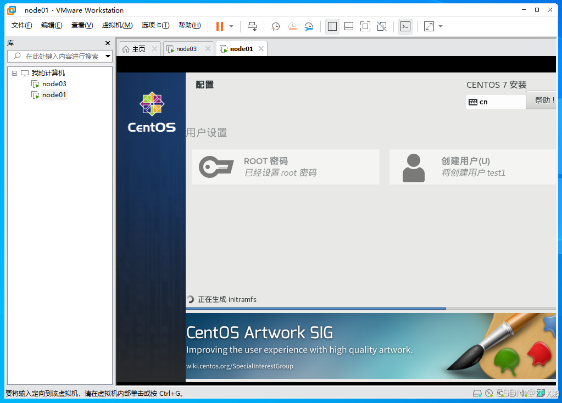Click the installation progress bar

point(371,309)
